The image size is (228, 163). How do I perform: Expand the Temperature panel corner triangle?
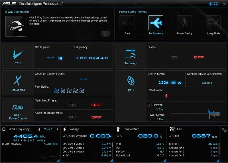coord(165,161)
